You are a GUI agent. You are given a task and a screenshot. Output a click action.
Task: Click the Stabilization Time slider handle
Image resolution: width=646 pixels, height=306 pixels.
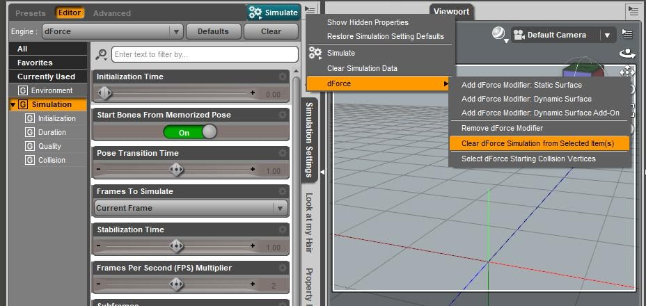tap(176, 246)
